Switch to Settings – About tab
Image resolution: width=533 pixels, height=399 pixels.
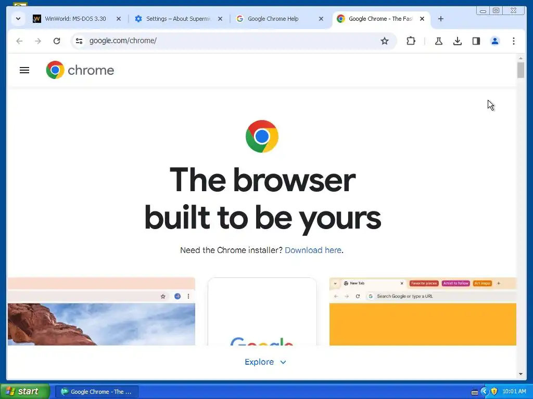pos(179,19)
